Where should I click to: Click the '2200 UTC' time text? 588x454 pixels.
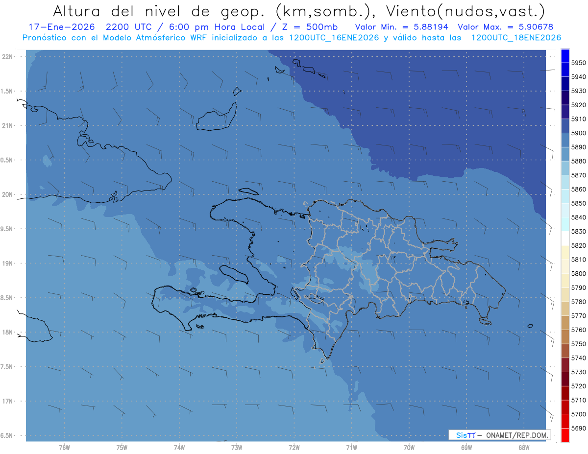pos(129,27)
